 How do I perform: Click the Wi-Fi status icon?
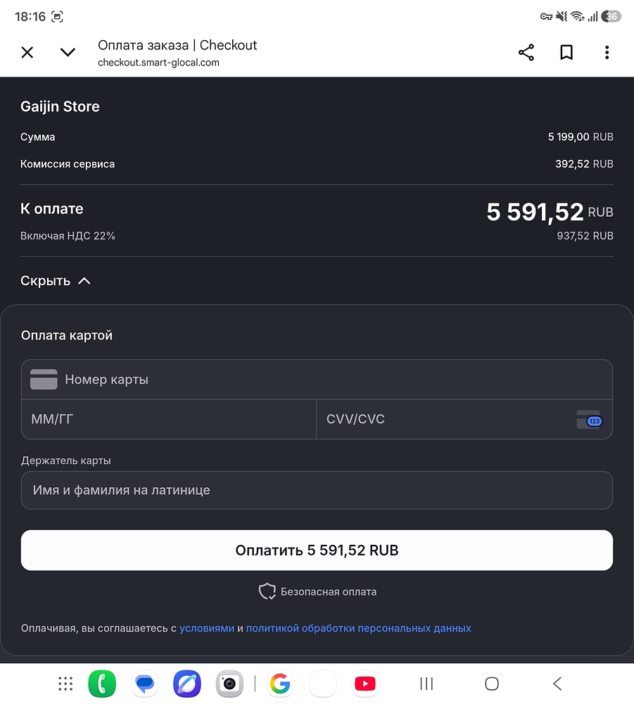(x=578, y=17)
